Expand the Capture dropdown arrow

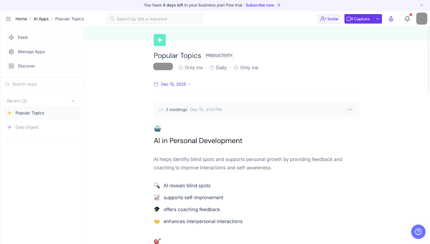378,19
